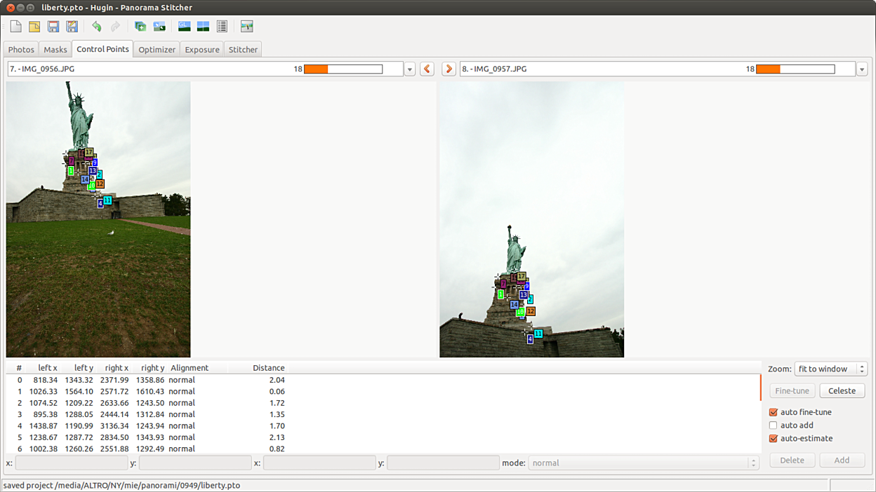
Task: Undo the last action
Action: click(96, 27)
